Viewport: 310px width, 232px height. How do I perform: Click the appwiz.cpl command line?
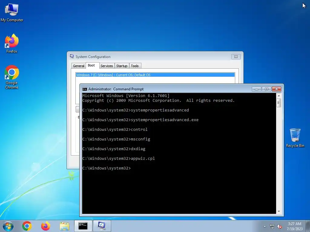point(119,159)
